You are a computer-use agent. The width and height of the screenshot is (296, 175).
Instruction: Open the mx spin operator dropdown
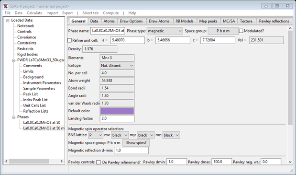tap(120, 135)
